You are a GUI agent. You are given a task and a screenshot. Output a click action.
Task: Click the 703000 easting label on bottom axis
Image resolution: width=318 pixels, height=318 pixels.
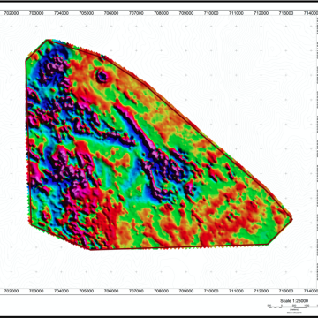click(37, 291)
